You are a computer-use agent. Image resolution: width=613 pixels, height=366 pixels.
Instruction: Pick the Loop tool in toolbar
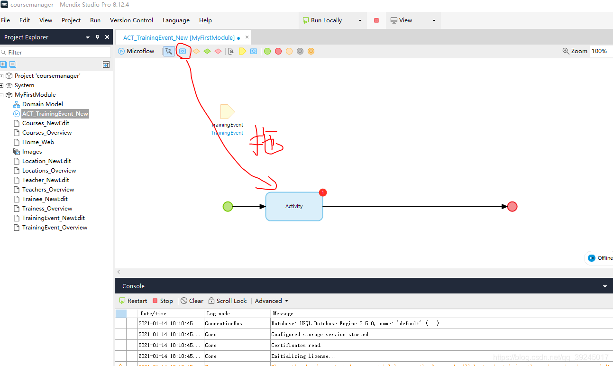point(254,51)
